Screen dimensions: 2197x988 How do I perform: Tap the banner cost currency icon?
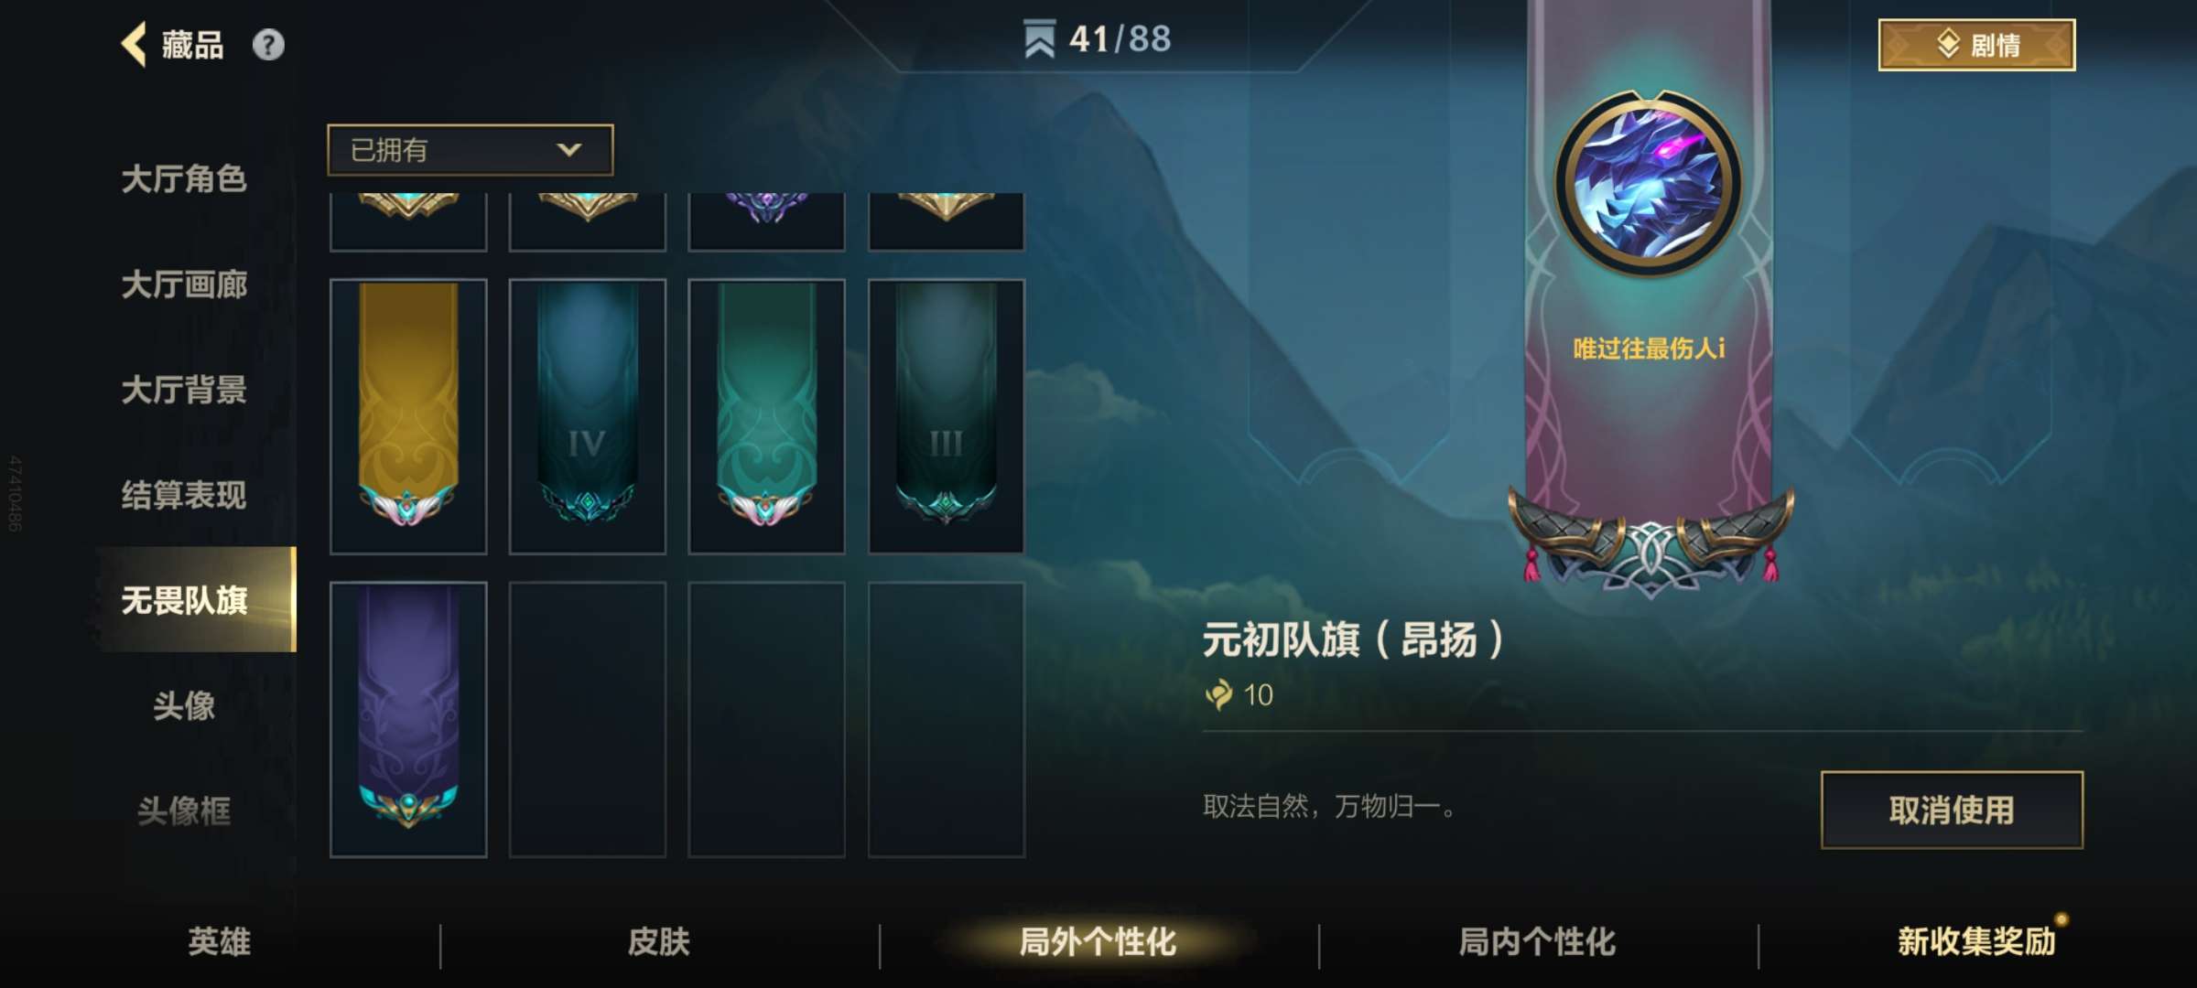coord(1218,694)
